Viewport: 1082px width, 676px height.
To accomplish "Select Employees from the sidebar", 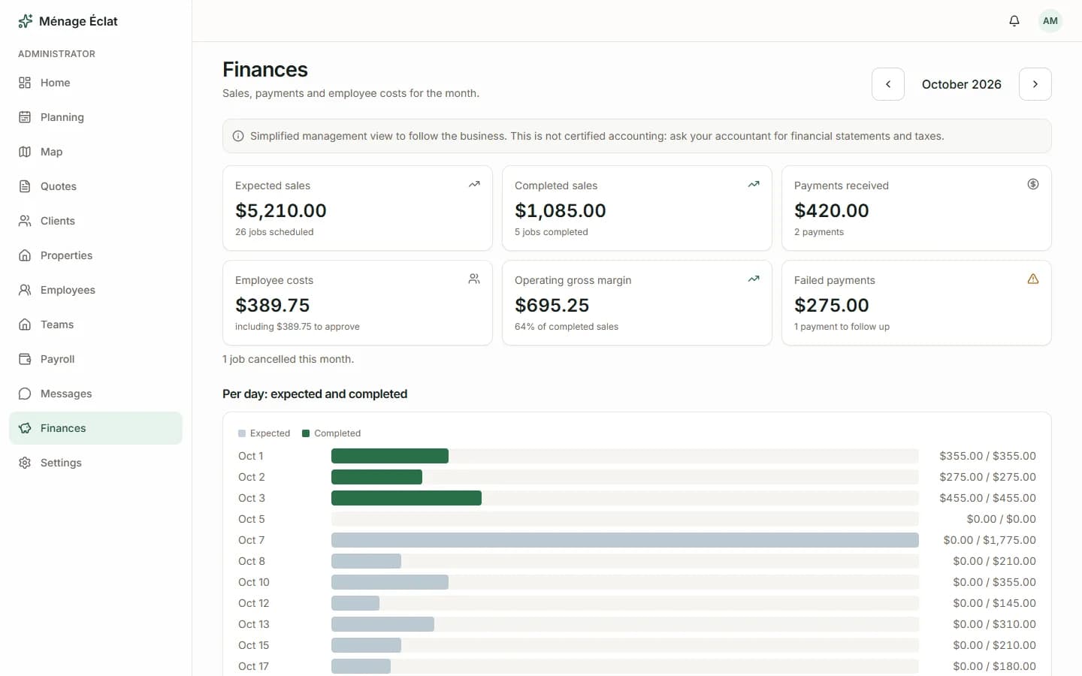I will pyautogui.click(x=95, y=290).
